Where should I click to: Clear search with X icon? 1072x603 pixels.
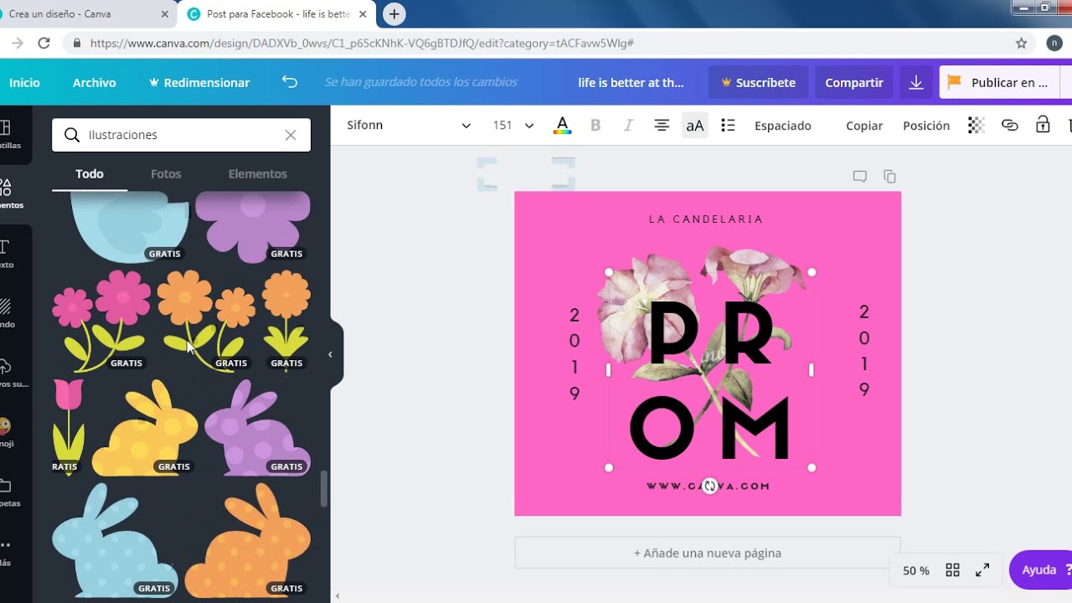coord(291,135)
